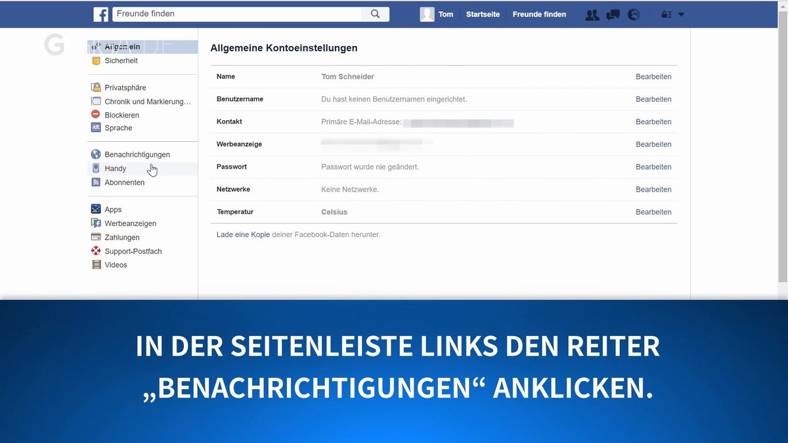The height and width of the screenshot is (443, 788).
Task: Select the Benachrichtigungen sidebar tab
Action: tap(137, 154)
